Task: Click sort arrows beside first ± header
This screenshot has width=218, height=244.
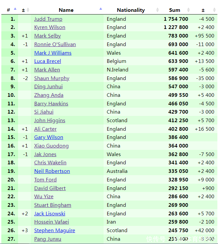Action: click(x=28, y=10)
